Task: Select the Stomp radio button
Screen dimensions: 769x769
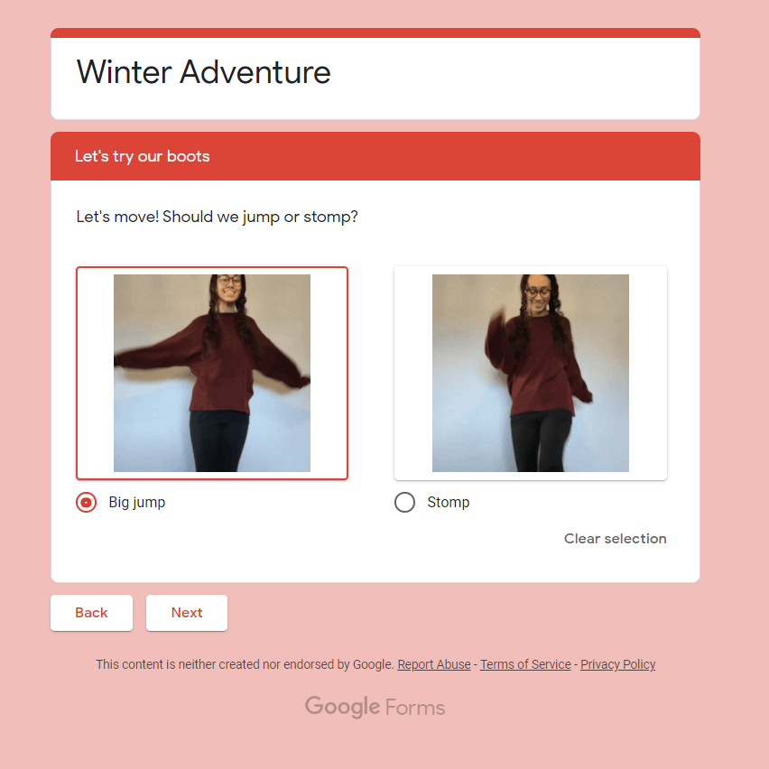Action: [x=404, y=502]
